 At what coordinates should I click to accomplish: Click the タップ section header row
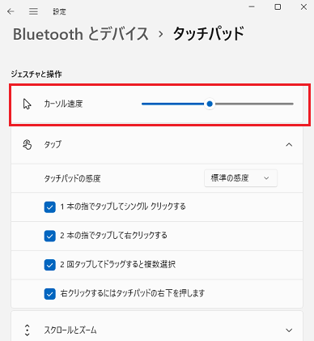click(157, 145)
